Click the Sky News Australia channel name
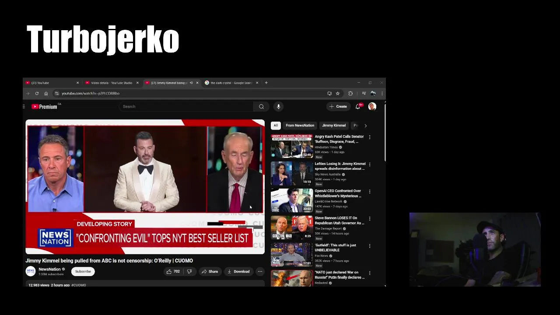The height and width of the screenshot is (315, 560). pos(328,175)
